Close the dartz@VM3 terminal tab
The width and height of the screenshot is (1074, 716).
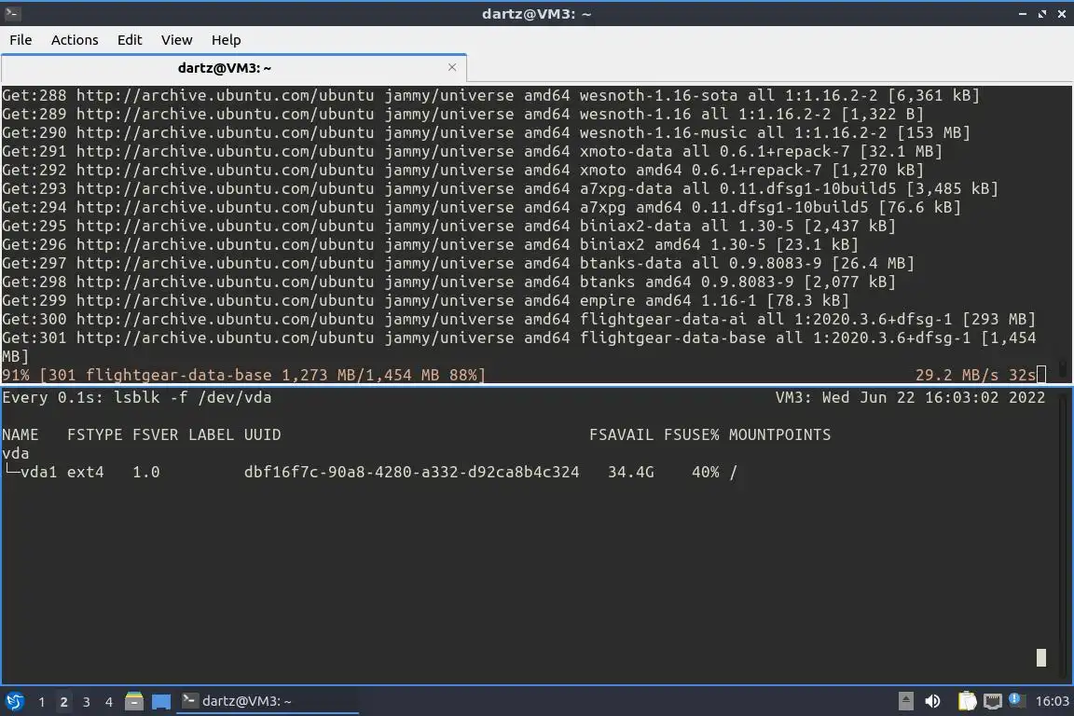[452, 67]
